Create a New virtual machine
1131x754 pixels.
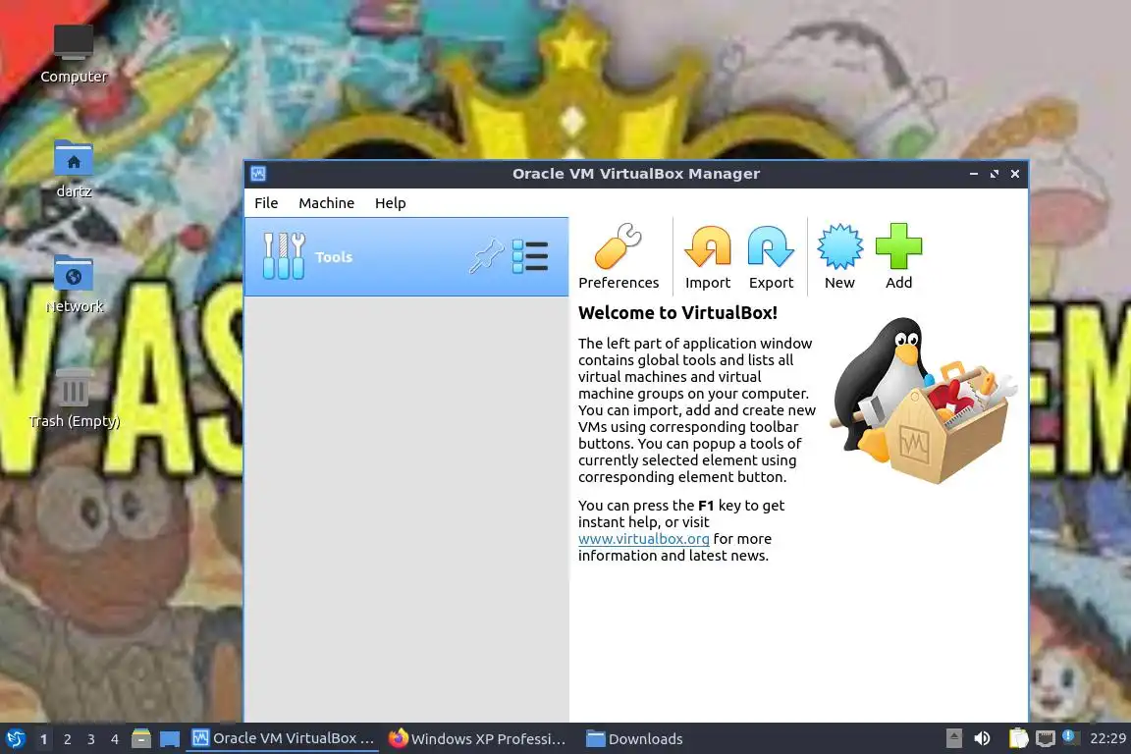[839, 256]
